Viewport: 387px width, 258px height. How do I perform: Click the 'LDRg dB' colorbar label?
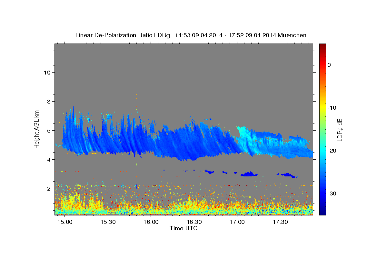(340, 129)
